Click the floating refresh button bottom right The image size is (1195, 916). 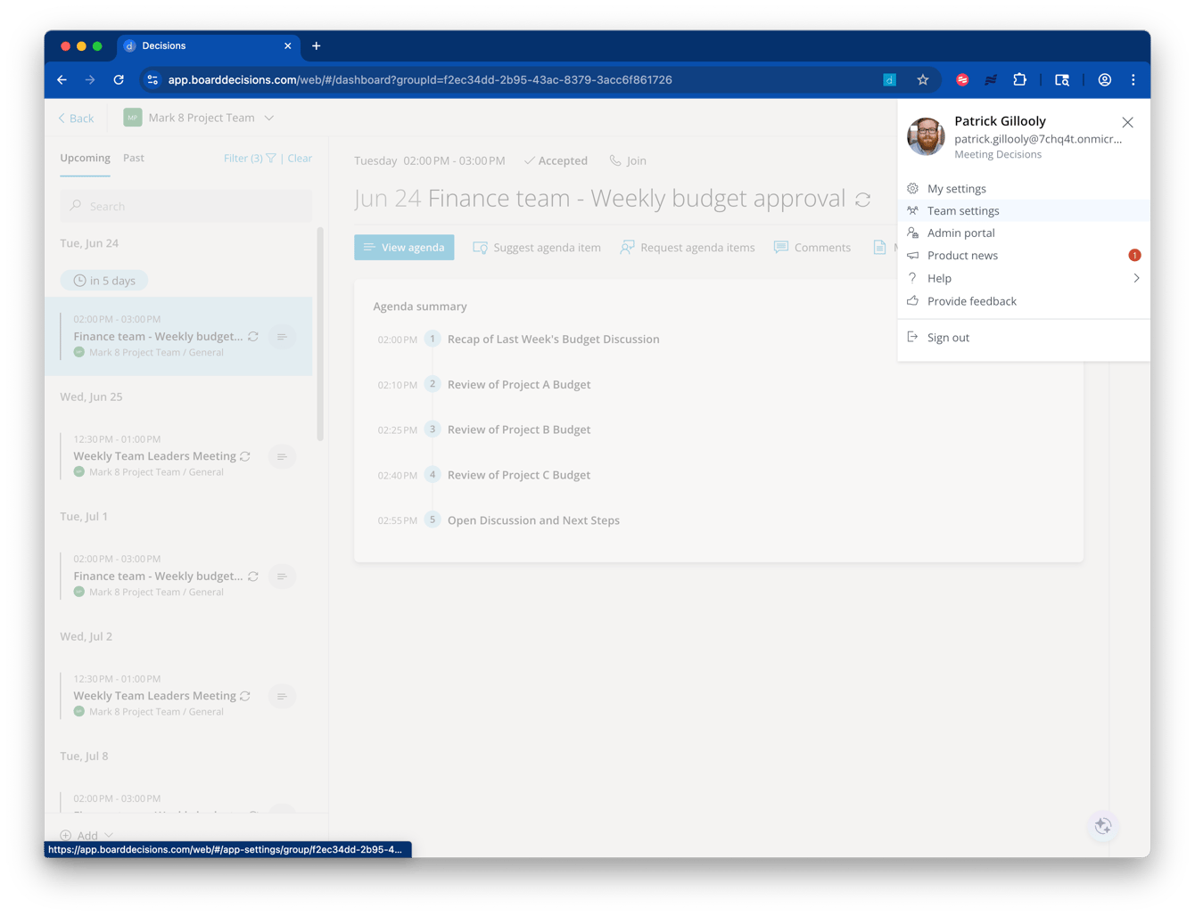pos(1103,826)
